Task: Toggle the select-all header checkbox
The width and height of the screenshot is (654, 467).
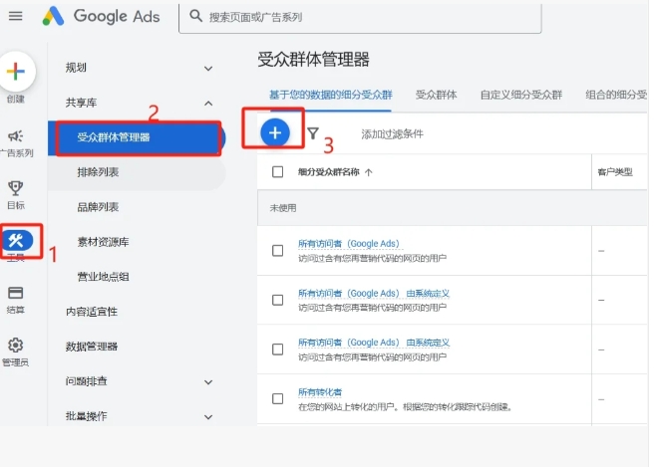Action: 278,172
